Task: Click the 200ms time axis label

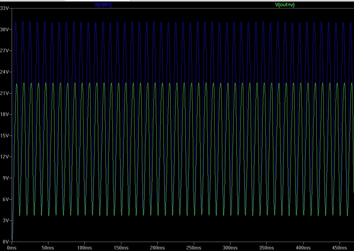Action: click(x=157, y=248)
